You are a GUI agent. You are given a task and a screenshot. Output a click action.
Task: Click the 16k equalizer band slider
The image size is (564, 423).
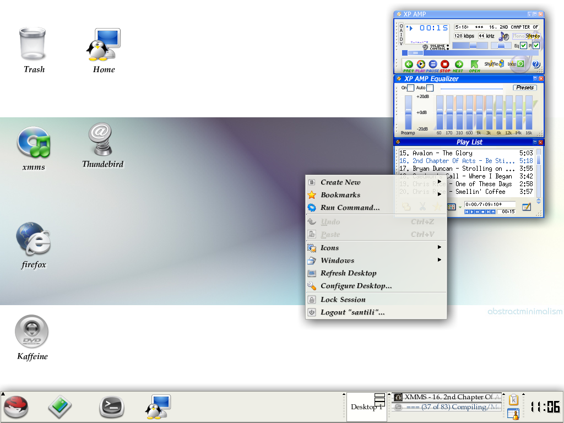point(529,112)
